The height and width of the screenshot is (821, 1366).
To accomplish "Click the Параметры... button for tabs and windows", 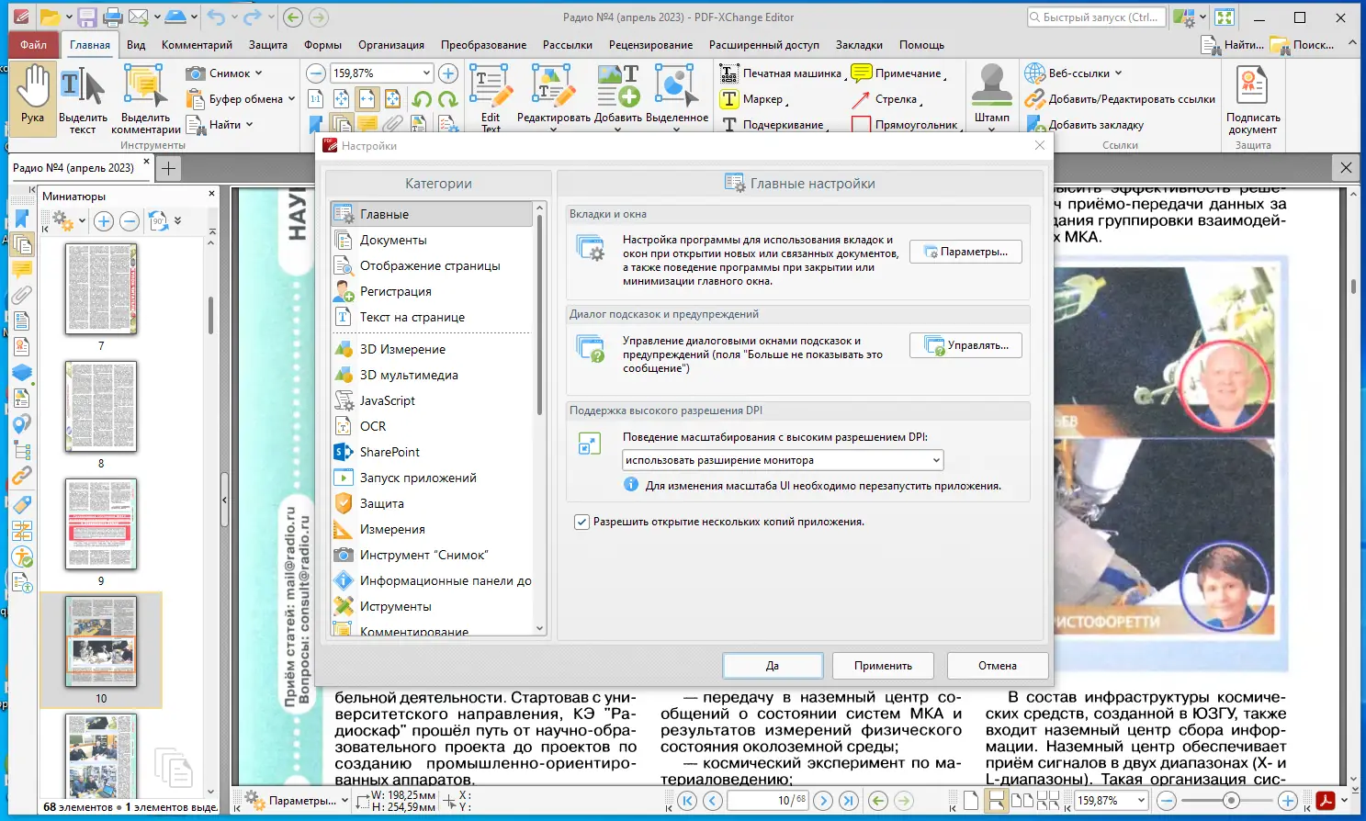I will [x=965, y=252].
